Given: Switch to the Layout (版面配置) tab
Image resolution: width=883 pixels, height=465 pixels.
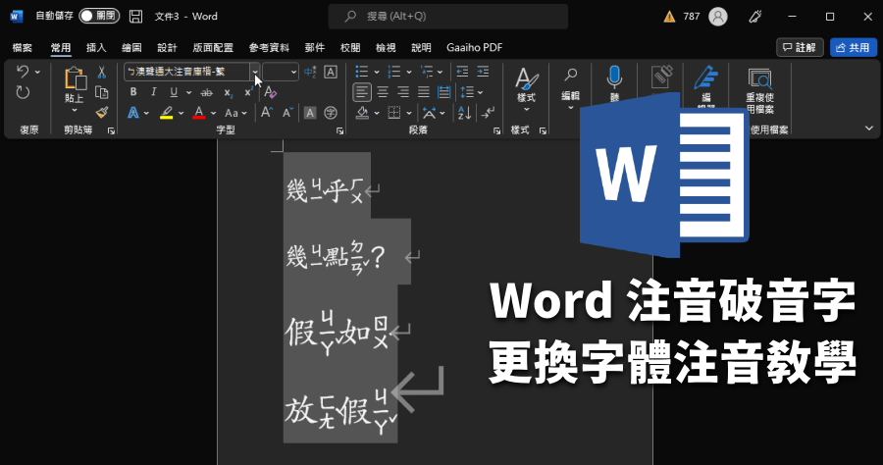Looking at the screenshot, I should tap(213, 48).
